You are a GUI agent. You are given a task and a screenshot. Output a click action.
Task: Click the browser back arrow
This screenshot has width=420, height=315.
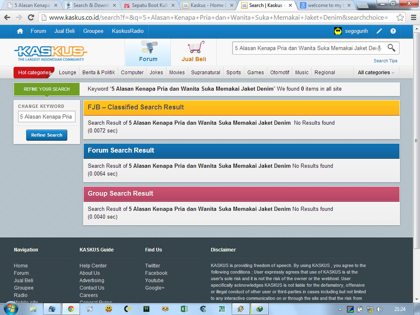[7, 18]
